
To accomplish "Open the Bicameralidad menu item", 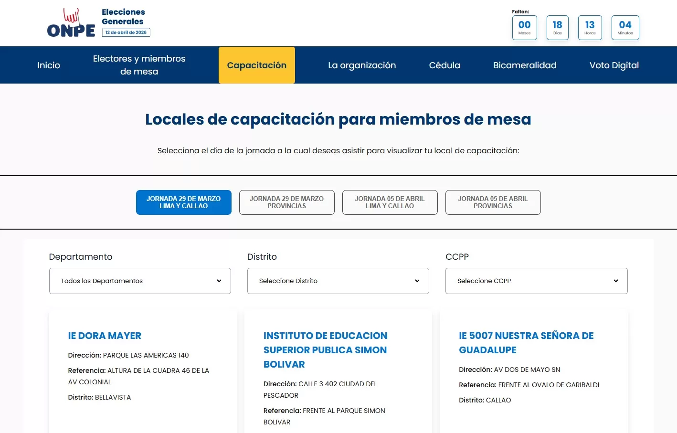I will [x=525, y=65].
